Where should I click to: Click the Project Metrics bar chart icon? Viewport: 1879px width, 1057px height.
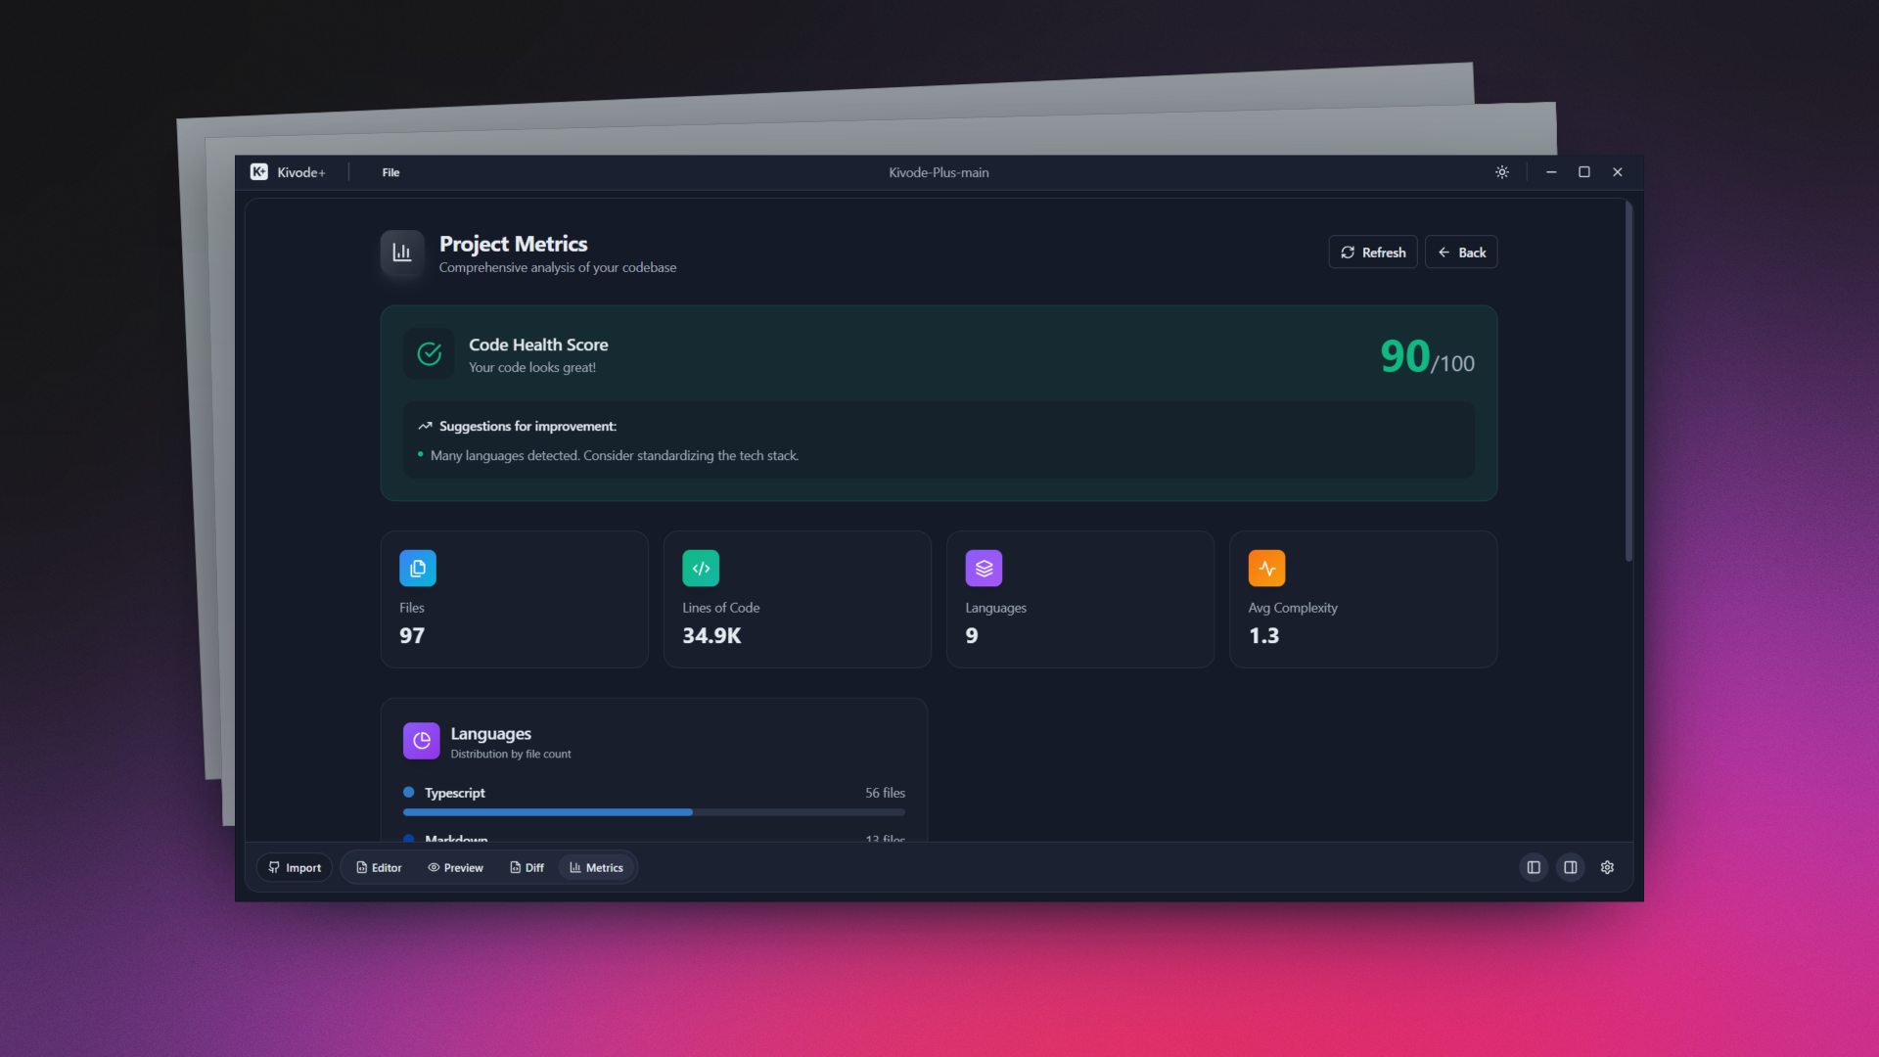pyautogui.click(x=402, y=252)
